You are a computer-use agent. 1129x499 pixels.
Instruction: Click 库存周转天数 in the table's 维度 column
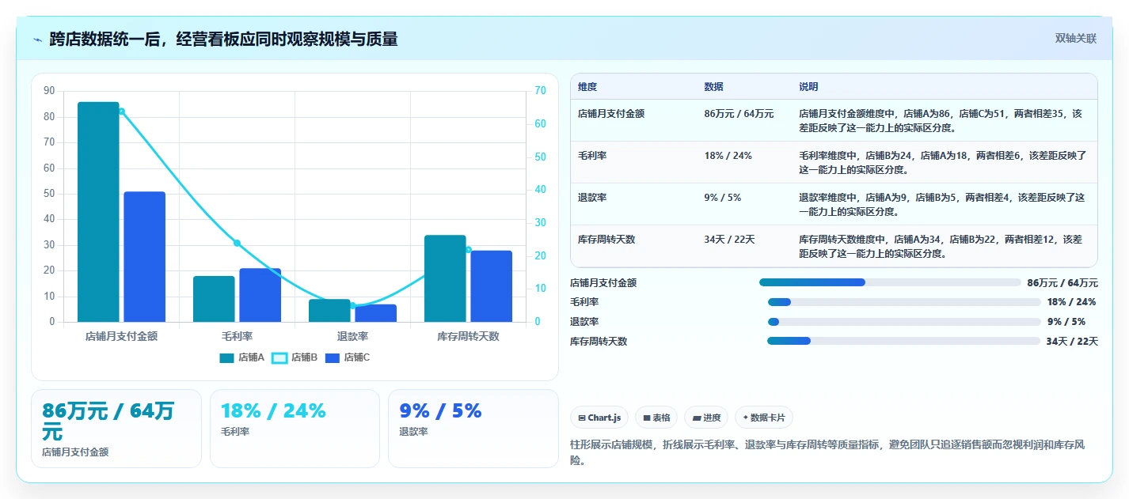tap(606, 240)
